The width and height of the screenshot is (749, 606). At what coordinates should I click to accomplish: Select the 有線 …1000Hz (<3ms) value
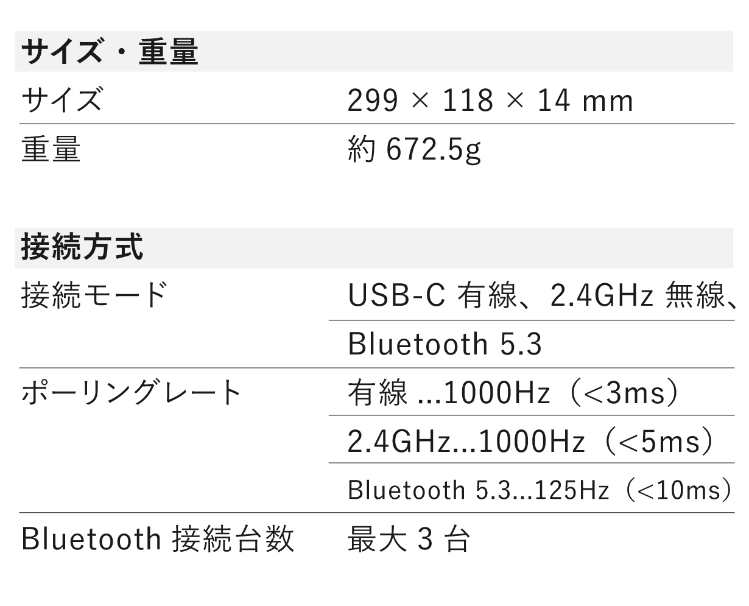[x=513, y=393]
